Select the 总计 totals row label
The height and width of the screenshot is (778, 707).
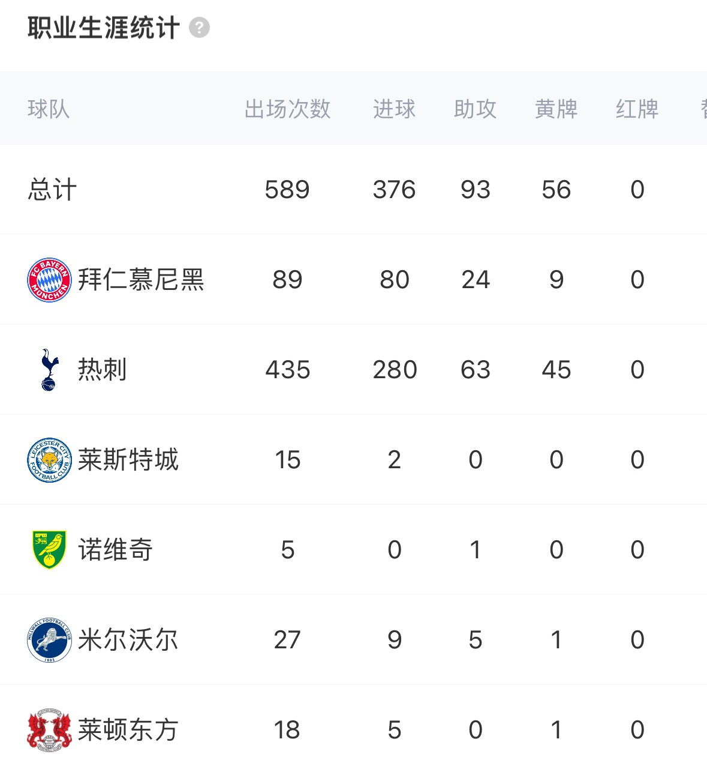click(52, 190)
